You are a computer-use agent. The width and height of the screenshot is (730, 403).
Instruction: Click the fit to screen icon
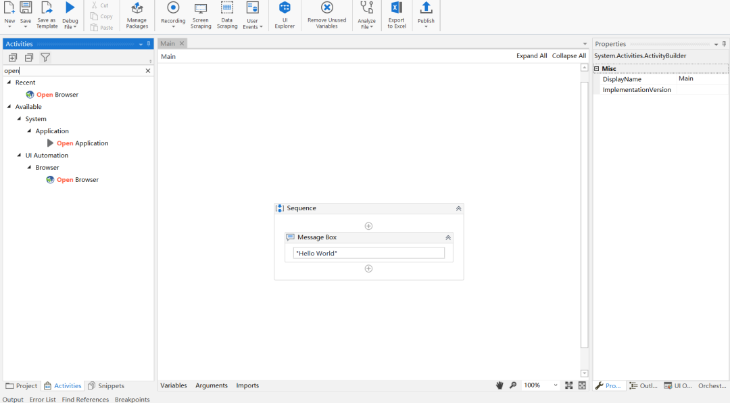[x=569, y=385]
